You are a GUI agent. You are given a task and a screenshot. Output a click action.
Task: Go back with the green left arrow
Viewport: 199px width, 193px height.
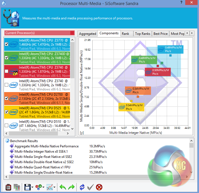tap(63, 187)
